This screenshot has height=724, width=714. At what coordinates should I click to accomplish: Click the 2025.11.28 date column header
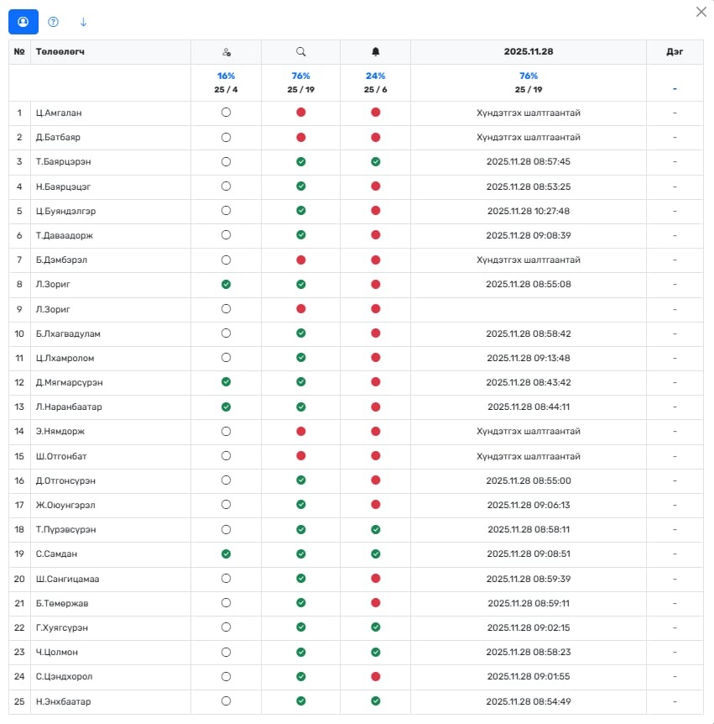(x=528, y=52)
